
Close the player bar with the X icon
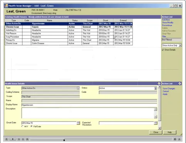pyautogui.click(x=179, y=139)
